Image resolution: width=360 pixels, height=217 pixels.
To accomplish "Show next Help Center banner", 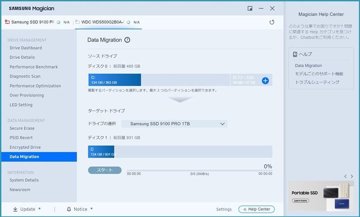I will click(352, 176).
